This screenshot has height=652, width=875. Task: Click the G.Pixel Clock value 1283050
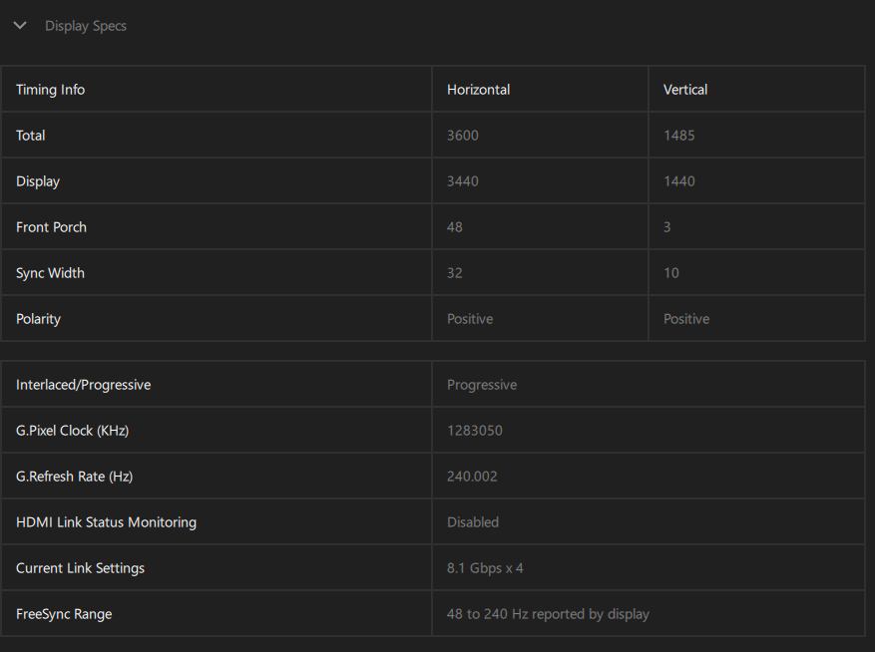[475, 431]
